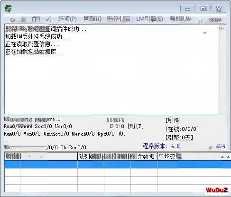
Task: Select the highlighted blue row in the grid
Action: click(118, 164)
